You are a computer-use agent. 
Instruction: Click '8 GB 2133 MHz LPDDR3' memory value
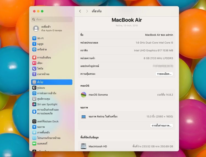point(158,58)
